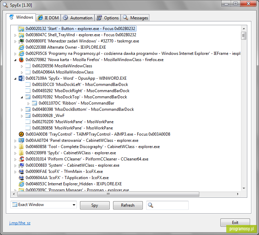Open the Messages tab
The width and height of the screenshot is (259, 235).
click(x=135, y=18)
